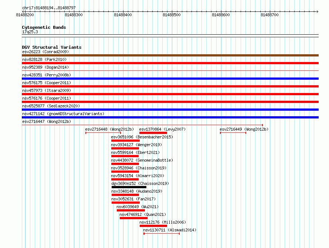The image size is (329, 248).
Task: Select the red nsv4746912 variant bar
Action: (x=133, y=218)
